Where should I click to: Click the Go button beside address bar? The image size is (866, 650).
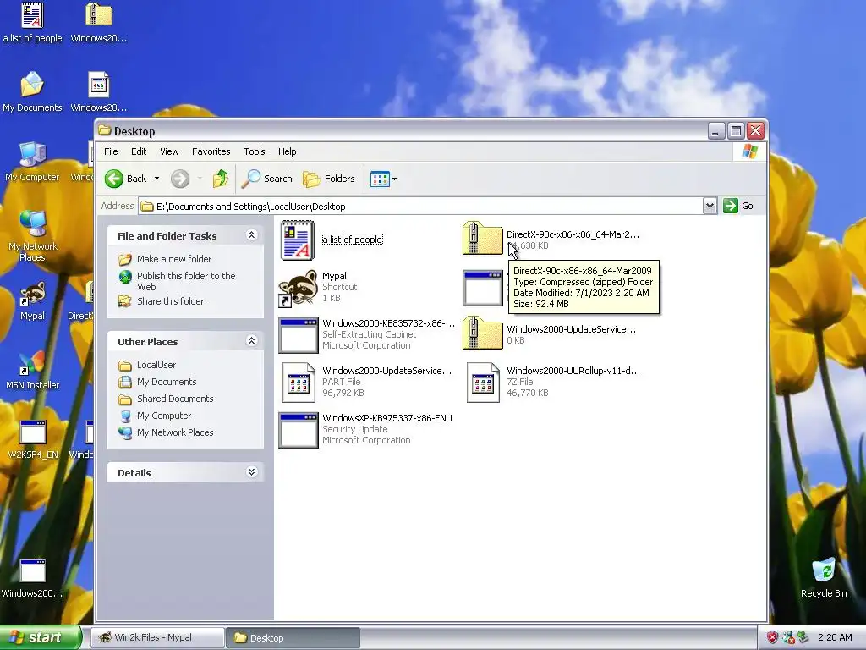(x=738, y=206)
